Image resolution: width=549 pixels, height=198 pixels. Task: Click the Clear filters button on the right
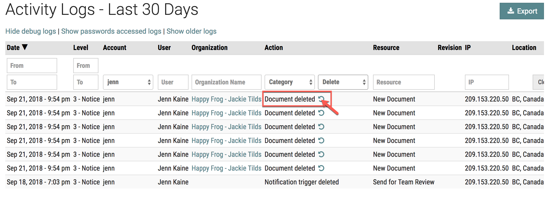tap(541, 82)
